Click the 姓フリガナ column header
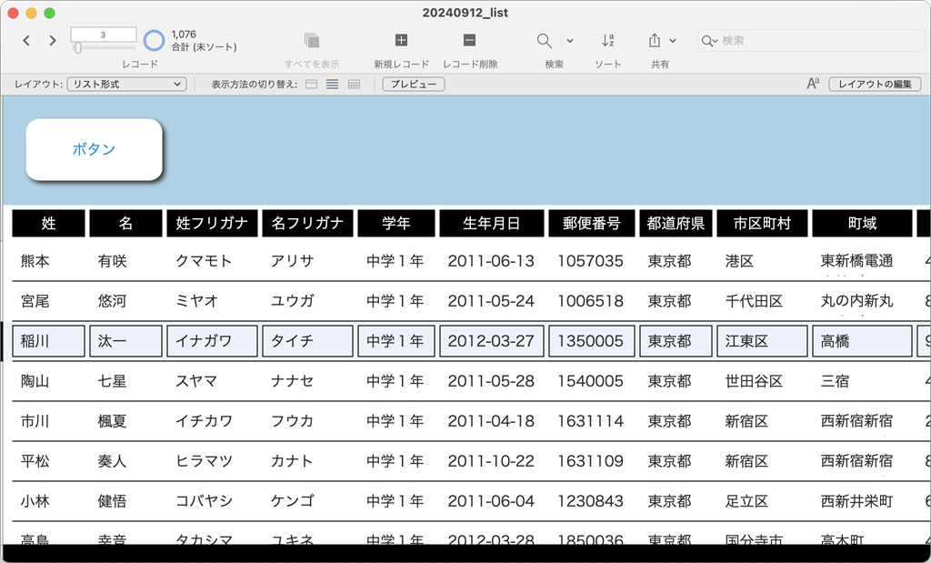 pyautogui.click(x=212, y=224)
